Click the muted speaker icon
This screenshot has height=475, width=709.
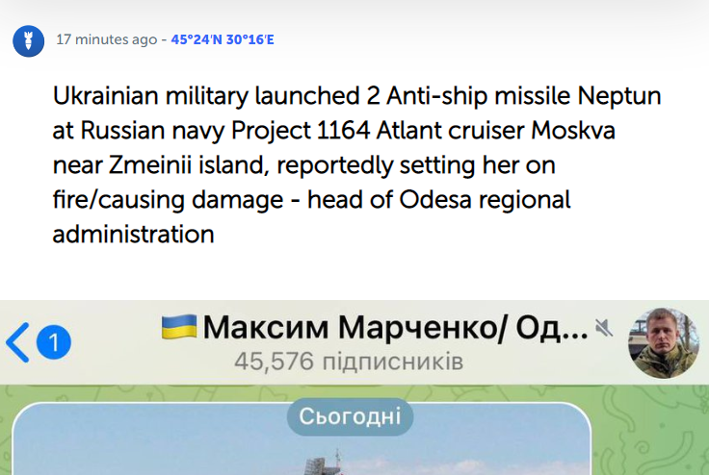coord(604,329)
